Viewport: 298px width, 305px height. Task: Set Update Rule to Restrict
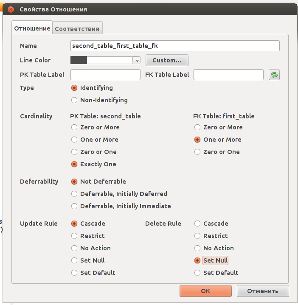(x=74, y=236)
